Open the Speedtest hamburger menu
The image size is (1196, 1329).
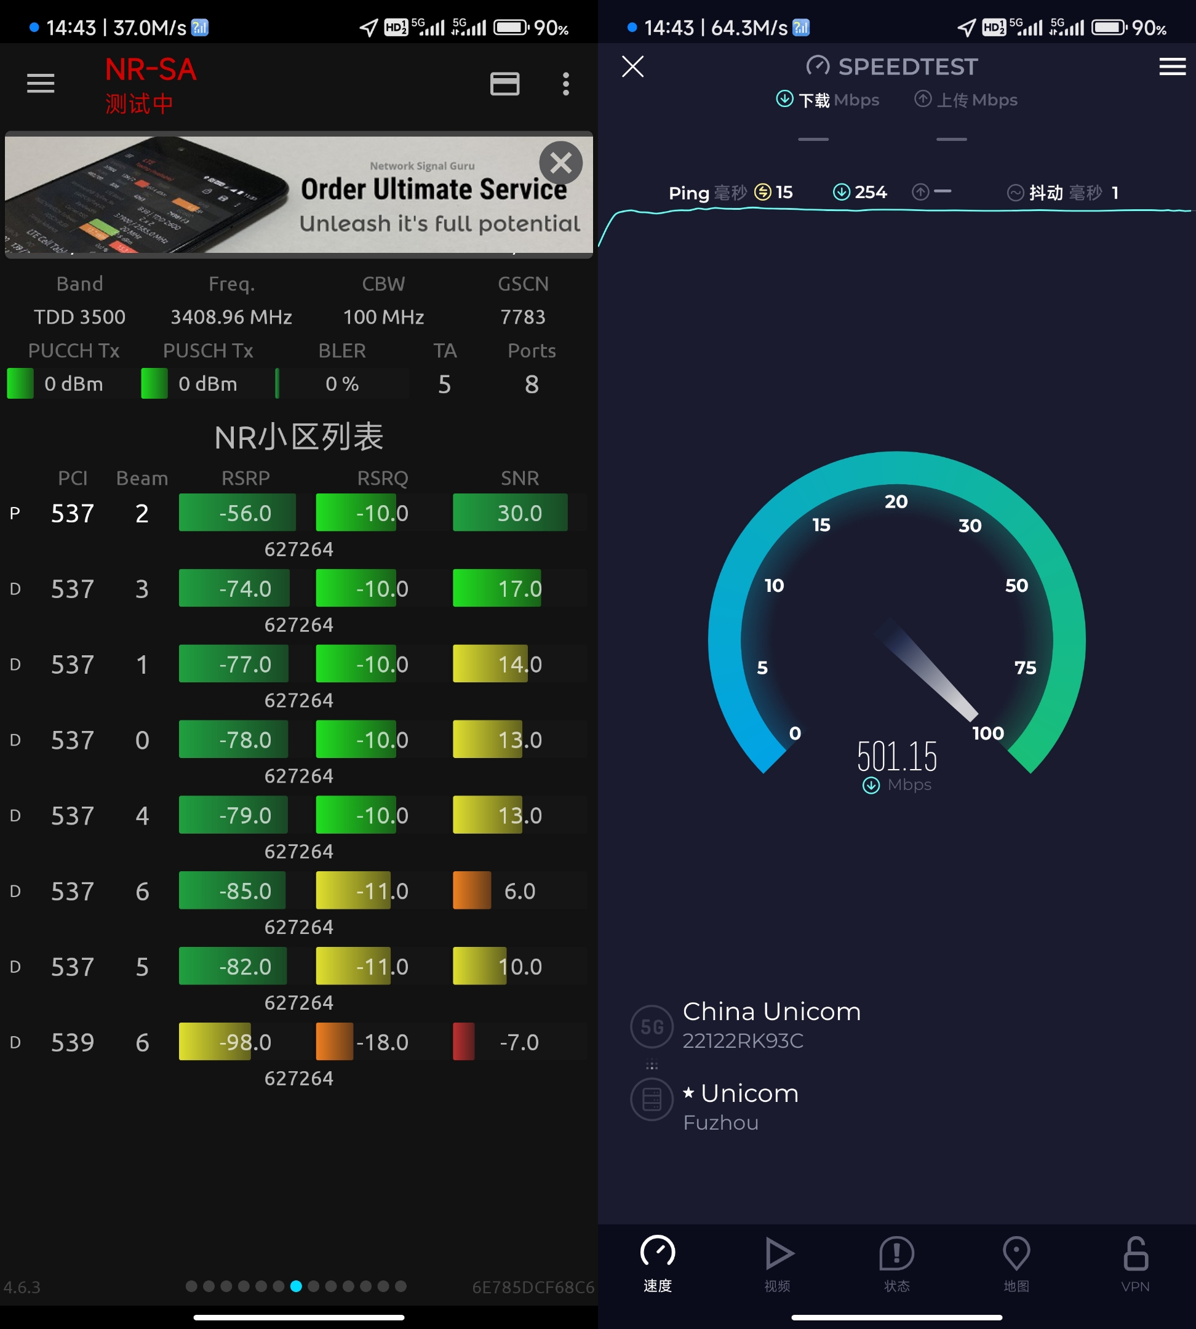(1173, 66)
